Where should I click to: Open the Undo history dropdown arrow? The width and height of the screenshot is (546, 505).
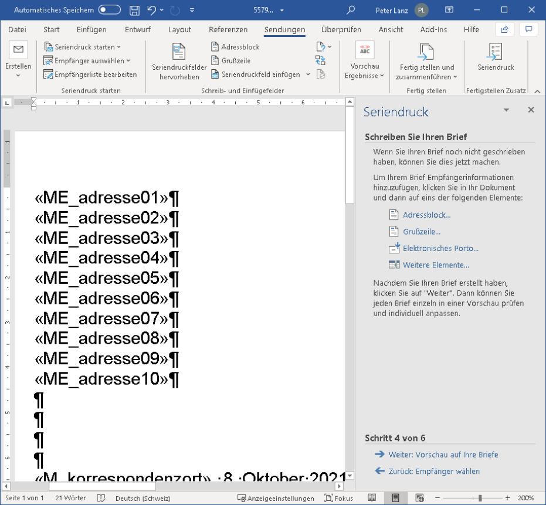162,10
